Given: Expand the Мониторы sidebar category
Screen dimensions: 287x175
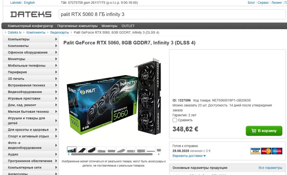Looking at the screenshot, I should click(31, 59).
